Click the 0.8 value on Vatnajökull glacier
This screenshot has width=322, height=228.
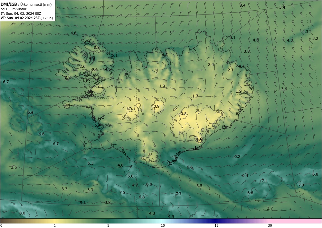(x=184, y=114)
